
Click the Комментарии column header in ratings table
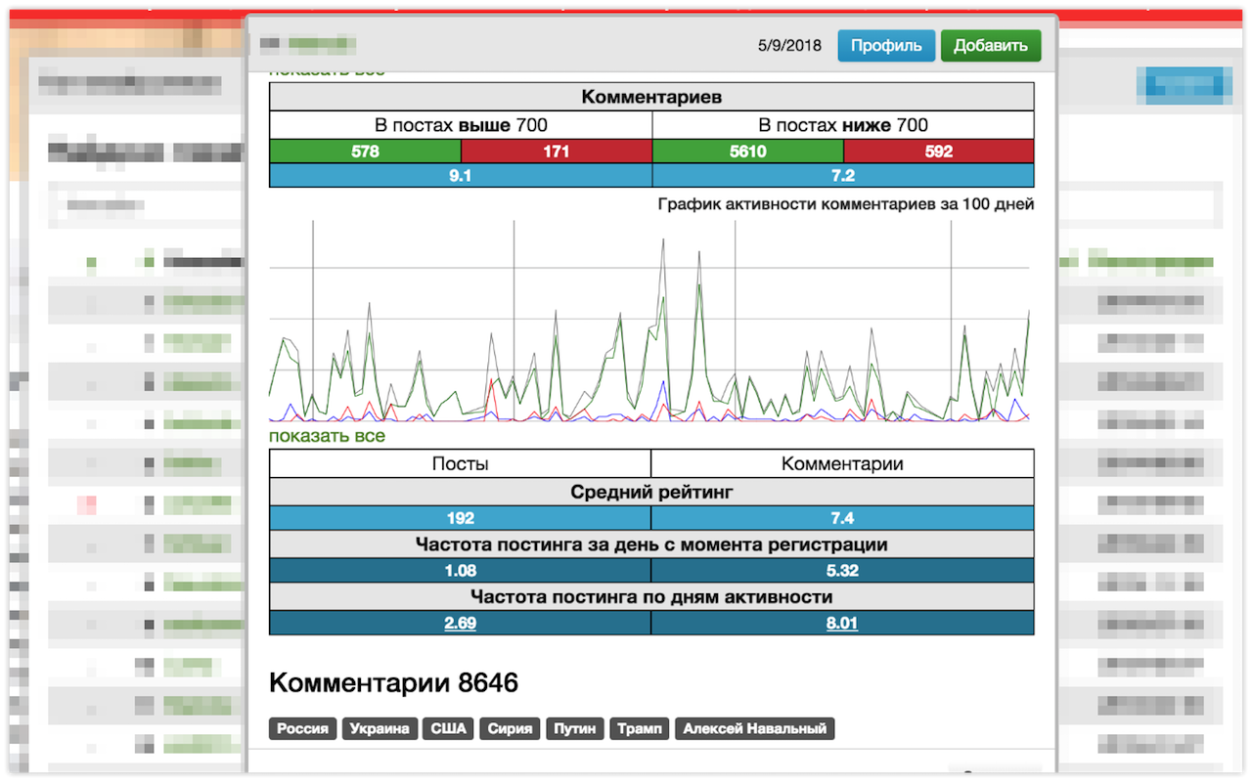(841, 464)
